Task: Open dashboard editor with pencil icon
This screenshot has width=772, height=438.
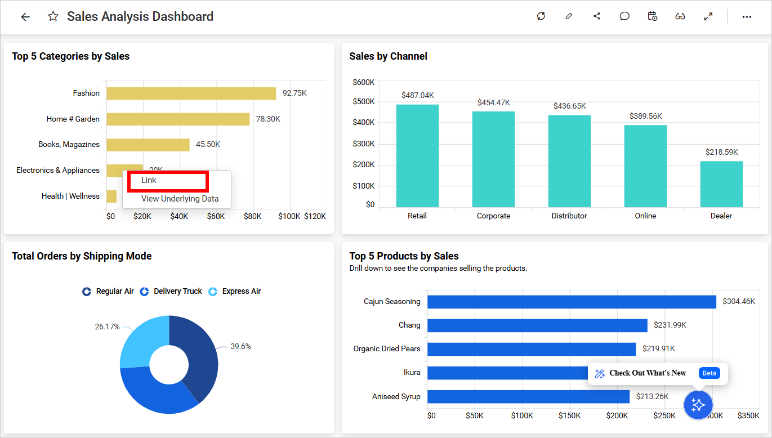Action: coord(569,16)
